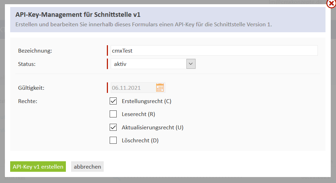
Task: Click the Bezeichnung text field containing cmxTest
Action: click(x=214, y=50)
